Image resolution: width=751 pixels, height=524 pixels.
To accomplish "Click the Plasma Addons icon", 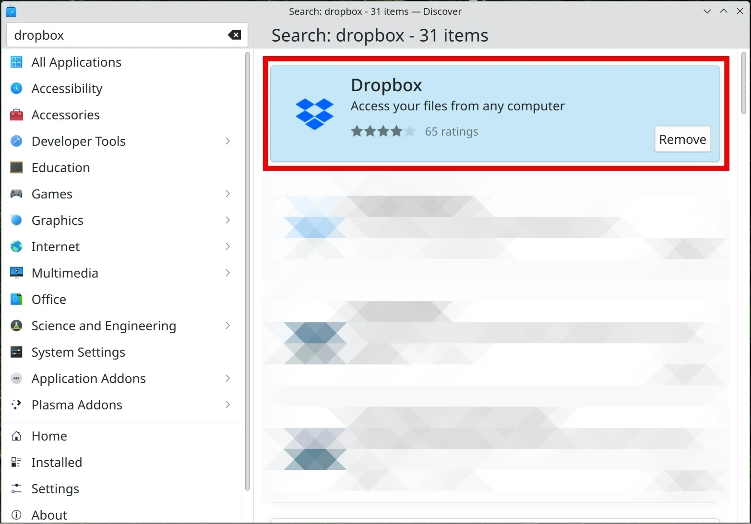I will (16, 405).
